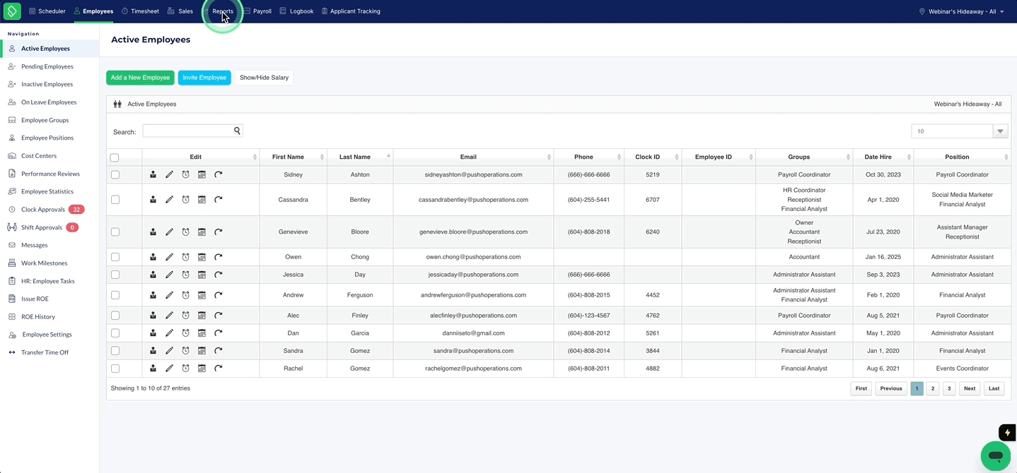The image size is (1017, 473).
Task: Open Clock Approvals in sidebar
Action: [x=43, y=210]
